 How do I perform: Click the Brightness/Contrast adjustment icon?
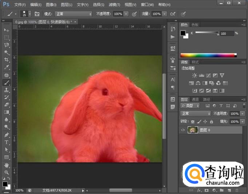coord(195,75)
